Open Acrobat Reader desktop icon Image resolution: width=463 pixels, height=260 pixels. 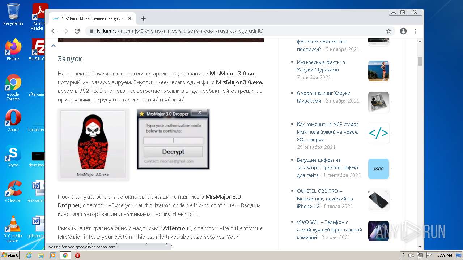click(x=38, y=17)
